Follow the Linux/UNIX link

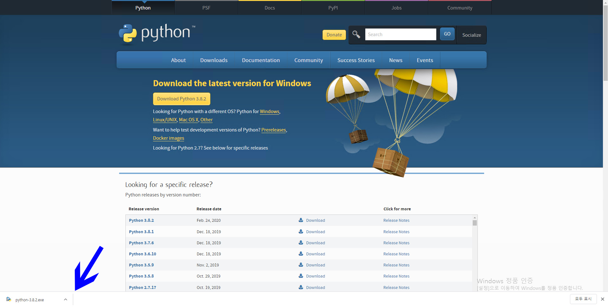pos(165,120)
